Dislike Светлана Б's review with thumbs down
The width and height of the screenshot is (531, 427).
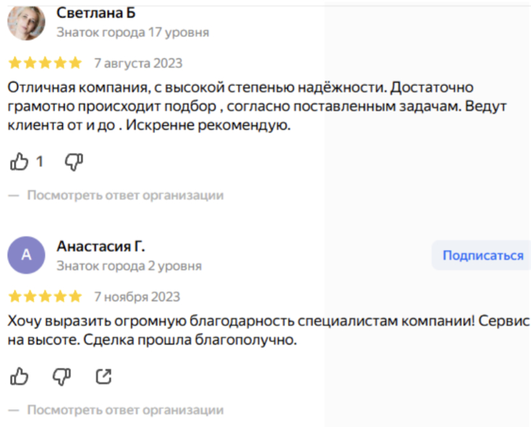tap(74, 163)
